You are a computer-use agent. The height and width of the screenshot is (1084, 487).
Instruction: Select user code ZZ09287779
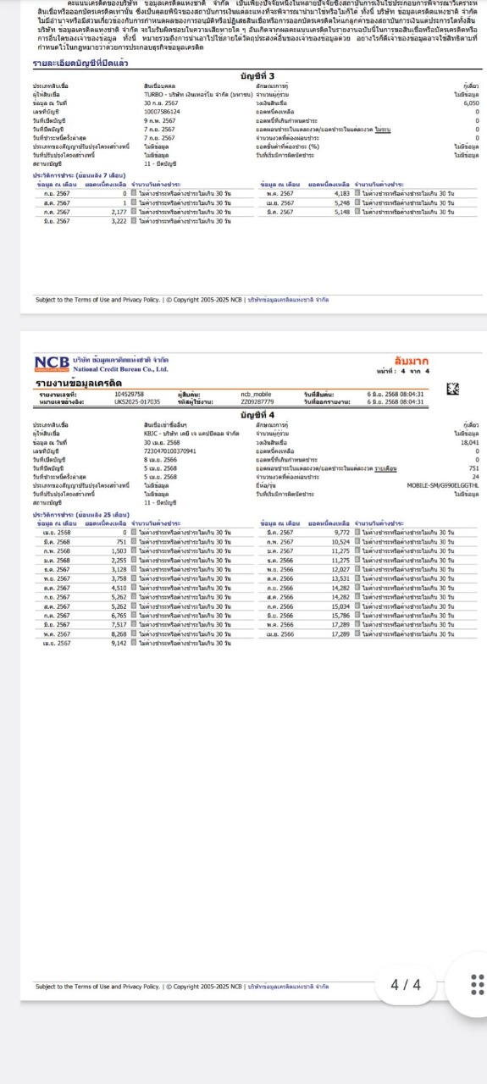click(x=257, y=401)
